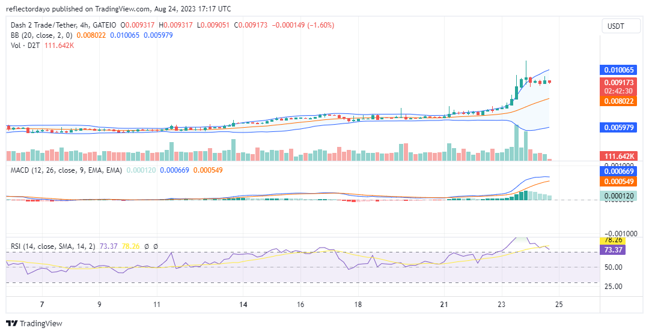The image size is (649, 334).
Task: Click the 0.010065 upper band price tag
Action: (x=618, y=70)
